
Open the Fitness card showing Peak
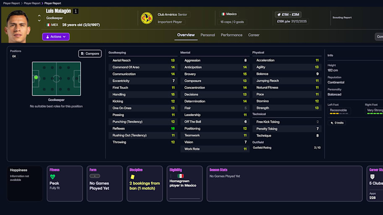pos(65,184)
